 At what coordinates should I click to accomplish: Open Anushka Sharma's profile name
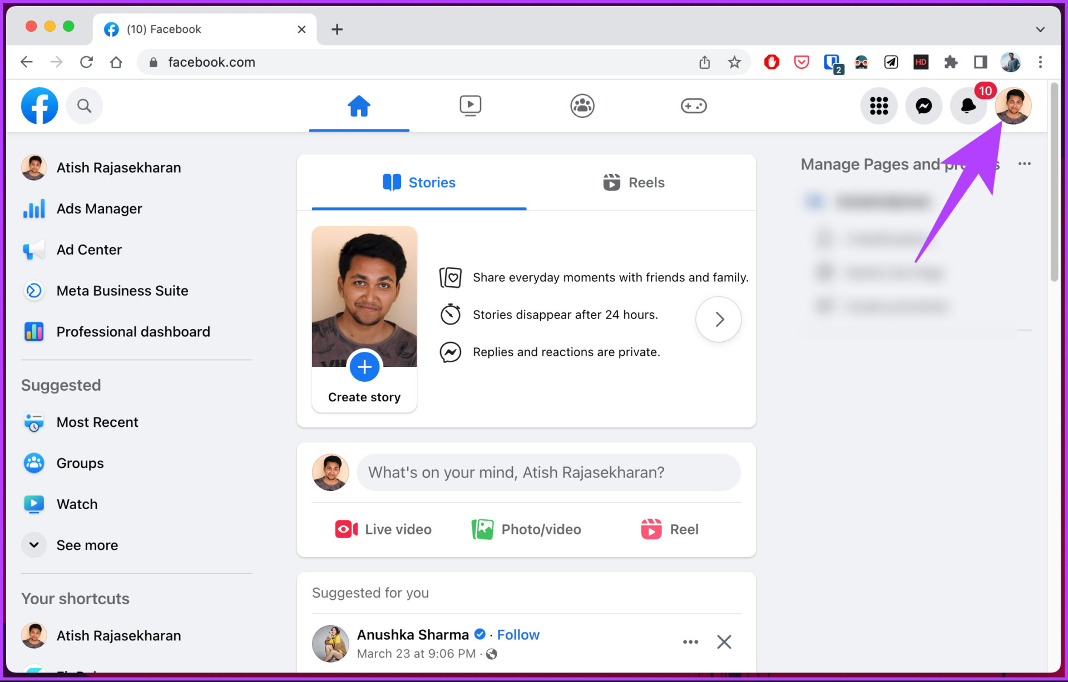coord(413,634)
